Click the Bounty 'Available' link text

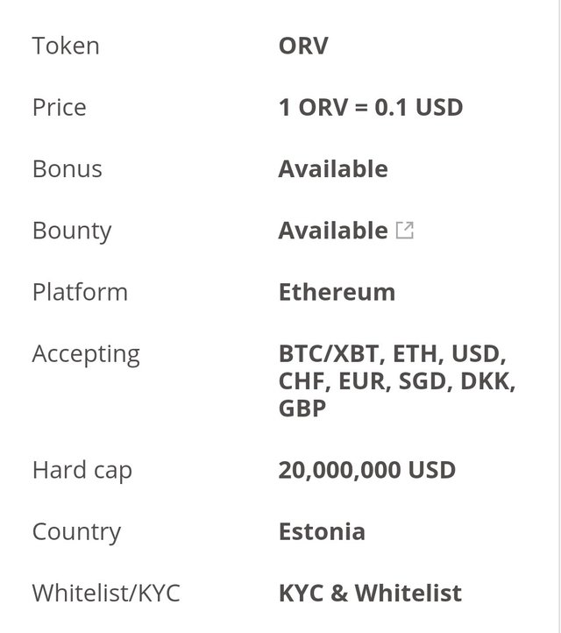(332, 231)
